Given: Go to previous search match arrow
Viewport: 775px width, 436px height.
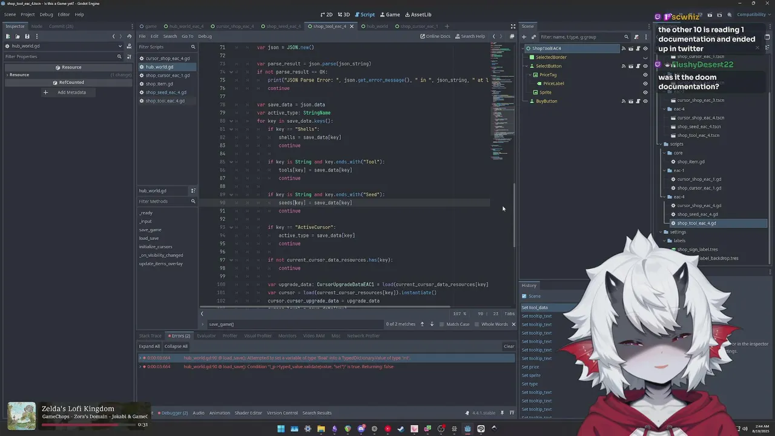Looking at the screenshot, I should (422, 324).
